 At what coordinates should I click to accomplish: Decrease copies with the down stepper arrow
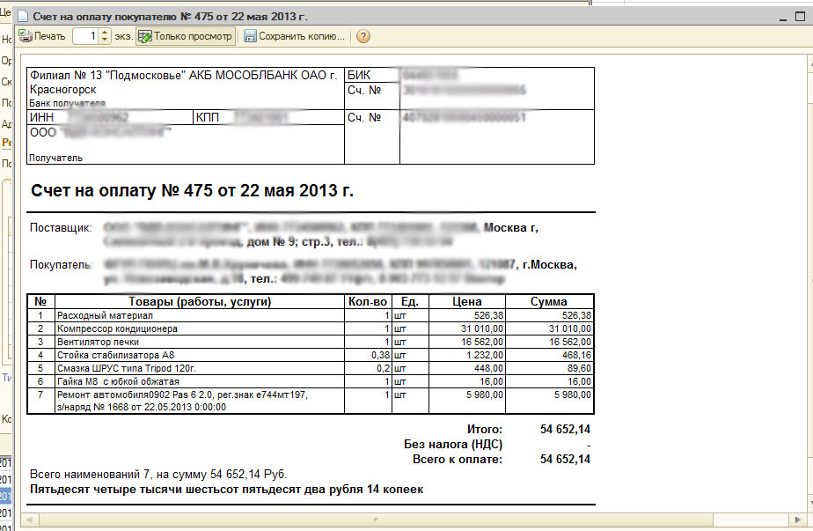(105, 41)
